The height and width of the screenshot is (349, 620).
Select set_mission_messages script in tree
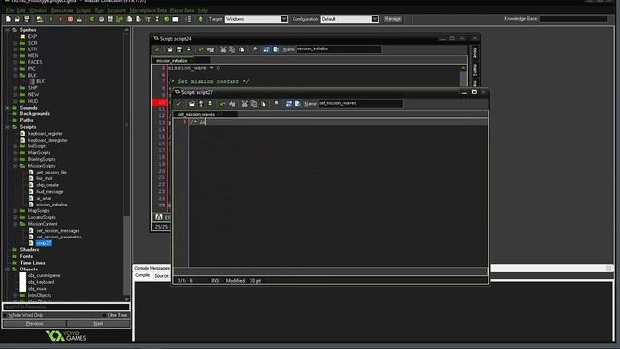pyautogui.click(x=58, y=231)
